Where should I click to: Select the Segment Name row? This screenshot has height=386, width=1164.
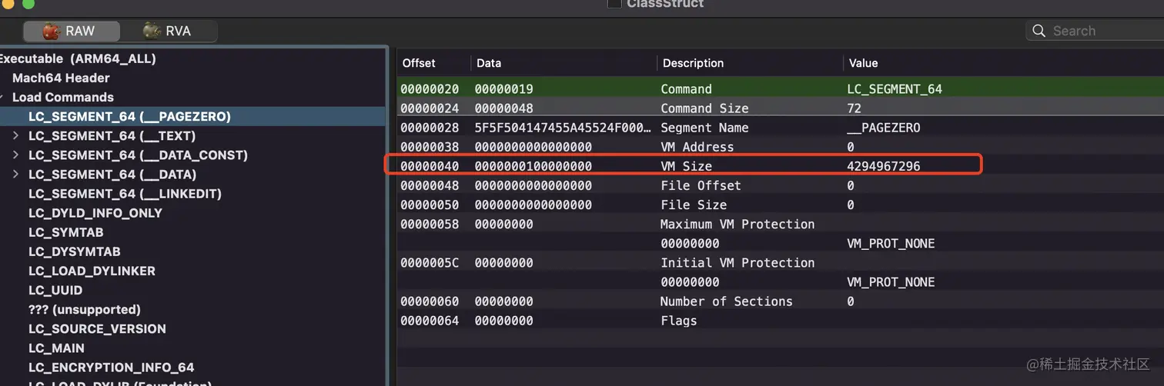(x=781, y=127)
